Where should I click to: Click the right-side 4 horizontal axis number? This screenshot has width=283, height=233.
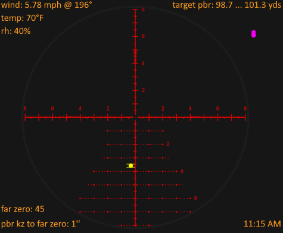[190, 109]
